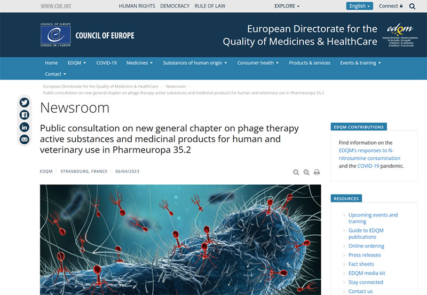Open site search magnifier in top bar
The height and width of the screenshot is (295, 427).
[x=412, y=6]
